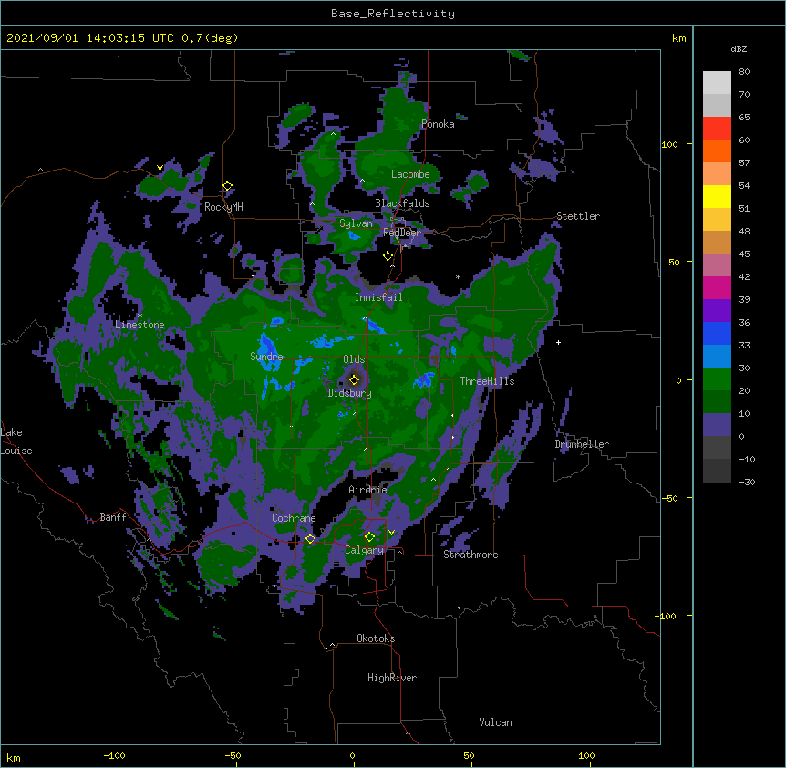Select the gray -10 to 0 dBZ swatch
This screenshot has width=786, height=768.
[717, 447]
